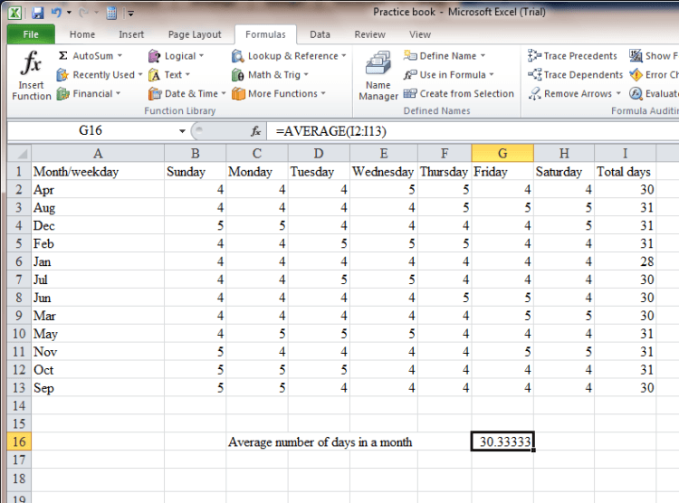Click the Evaluate Formula icon

click(636, 93)
